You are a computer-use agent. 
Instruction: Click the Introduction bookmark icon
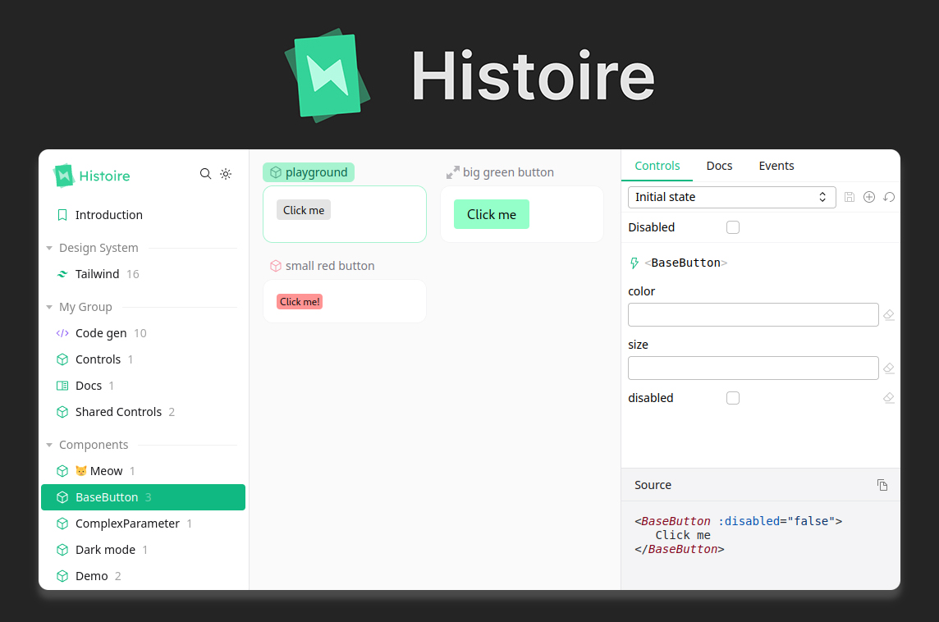click(62, 215)
